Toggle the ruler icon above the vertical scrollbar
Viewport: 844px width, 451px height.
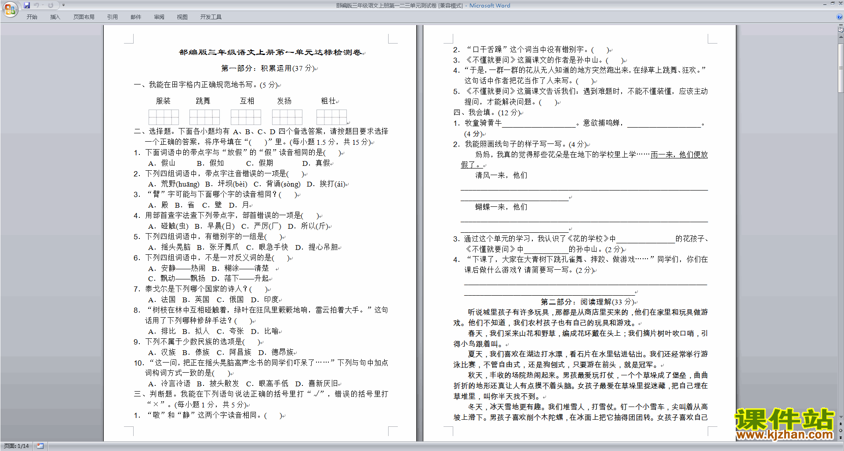pyautogui.click(x=841, y=30)
